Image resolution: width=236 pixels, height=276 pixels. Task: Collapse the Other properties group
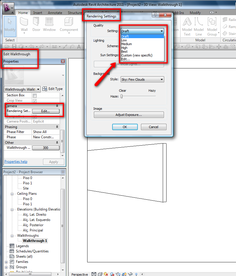pyautogui.click(x=57, y=142)
